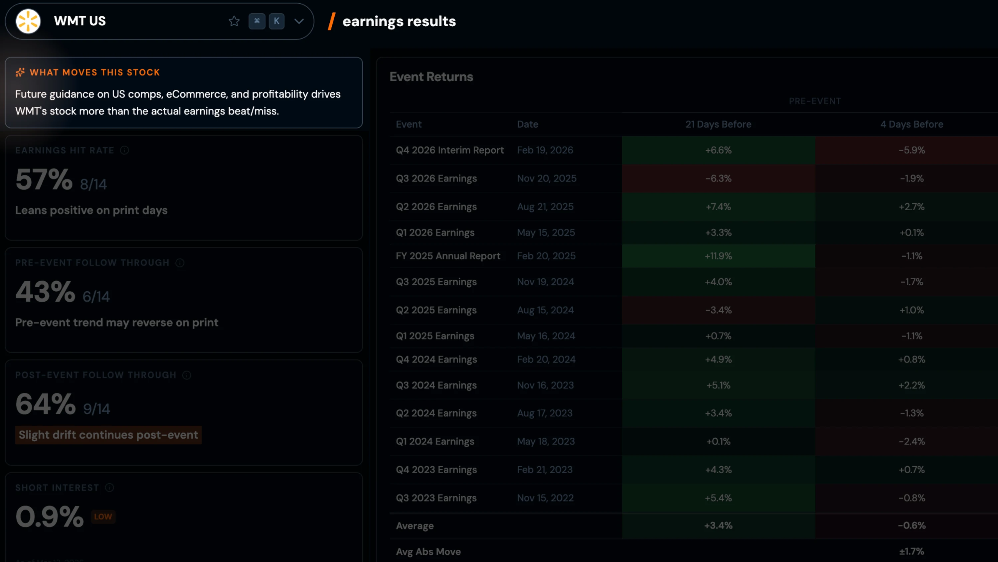
Task: Favorite WMT US with the star icon
Action: click(234, 21)
